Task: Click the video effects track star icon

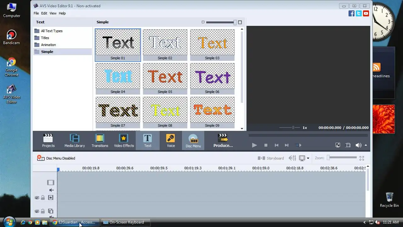Action: pos(51,198)
